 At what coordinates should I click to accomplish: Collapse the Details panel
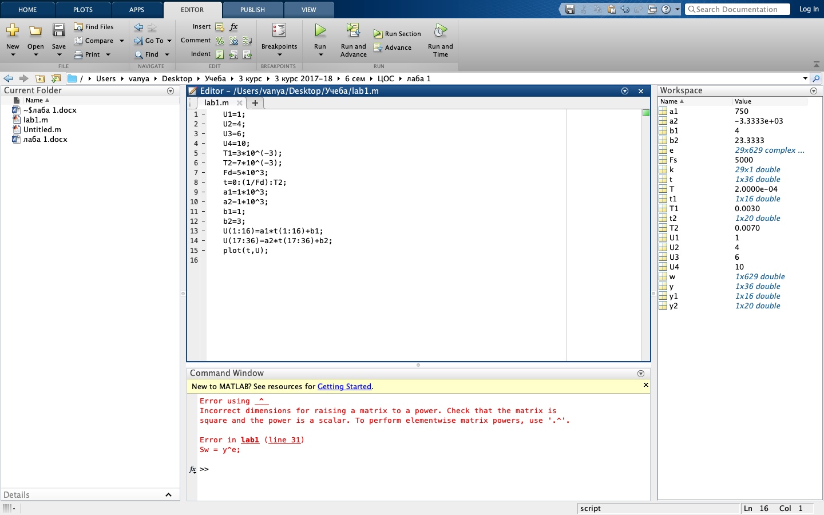tap(168, 495)
